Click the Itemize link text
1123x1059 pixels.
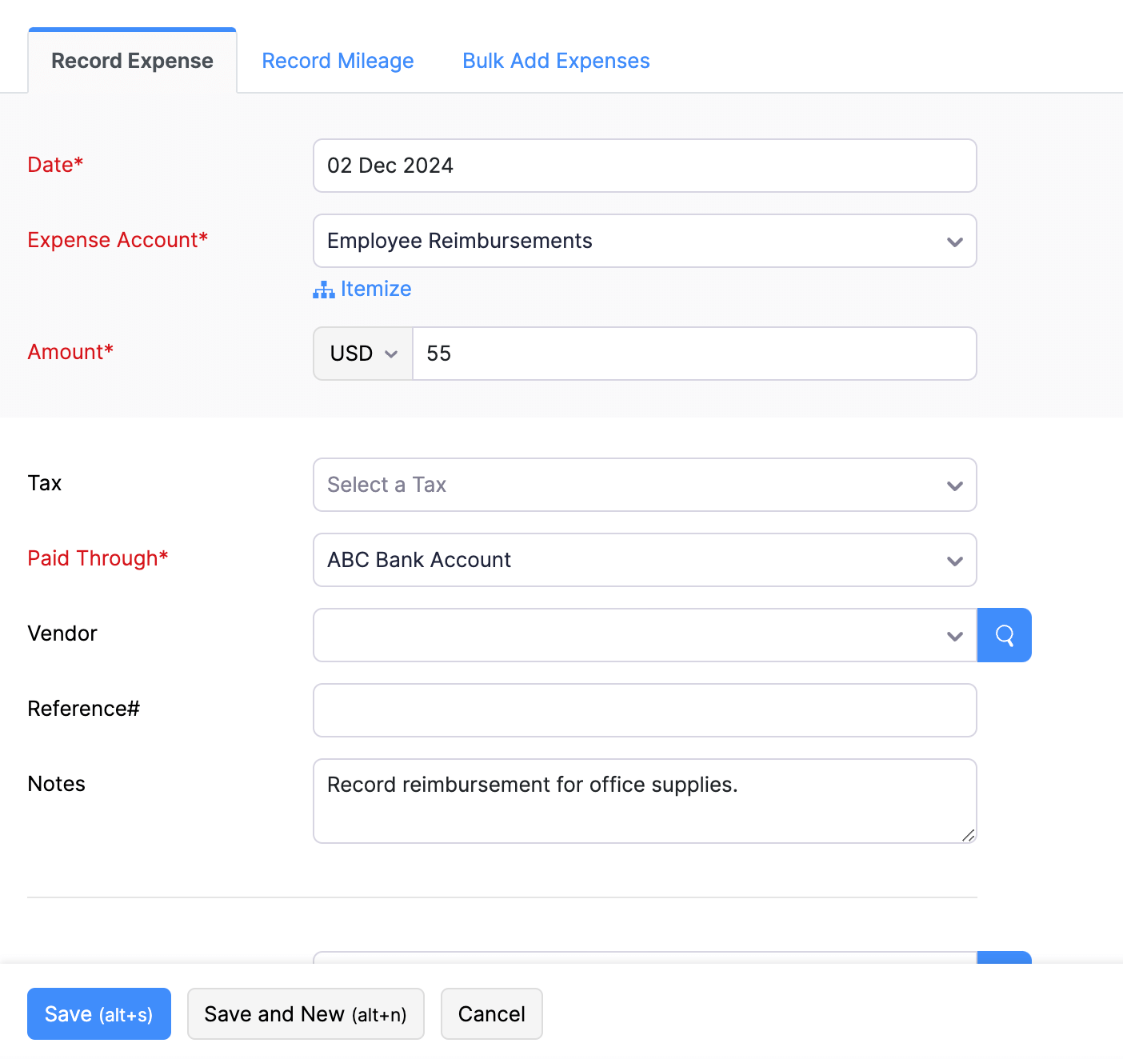click(x=375, y=289)
